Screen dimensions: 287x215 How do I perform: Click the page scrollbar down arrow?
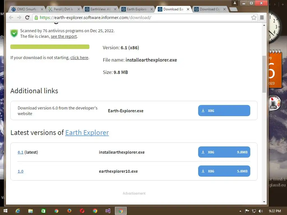click(x=264, y=202)
